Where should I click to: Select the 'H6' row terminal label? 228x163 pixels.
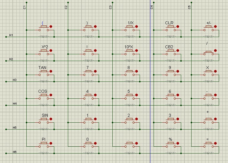[15, 152]
